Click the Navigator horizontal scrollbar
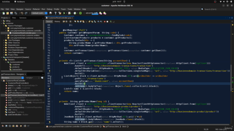Viewport: 234px width, 131px height. [x=20, y=123]
